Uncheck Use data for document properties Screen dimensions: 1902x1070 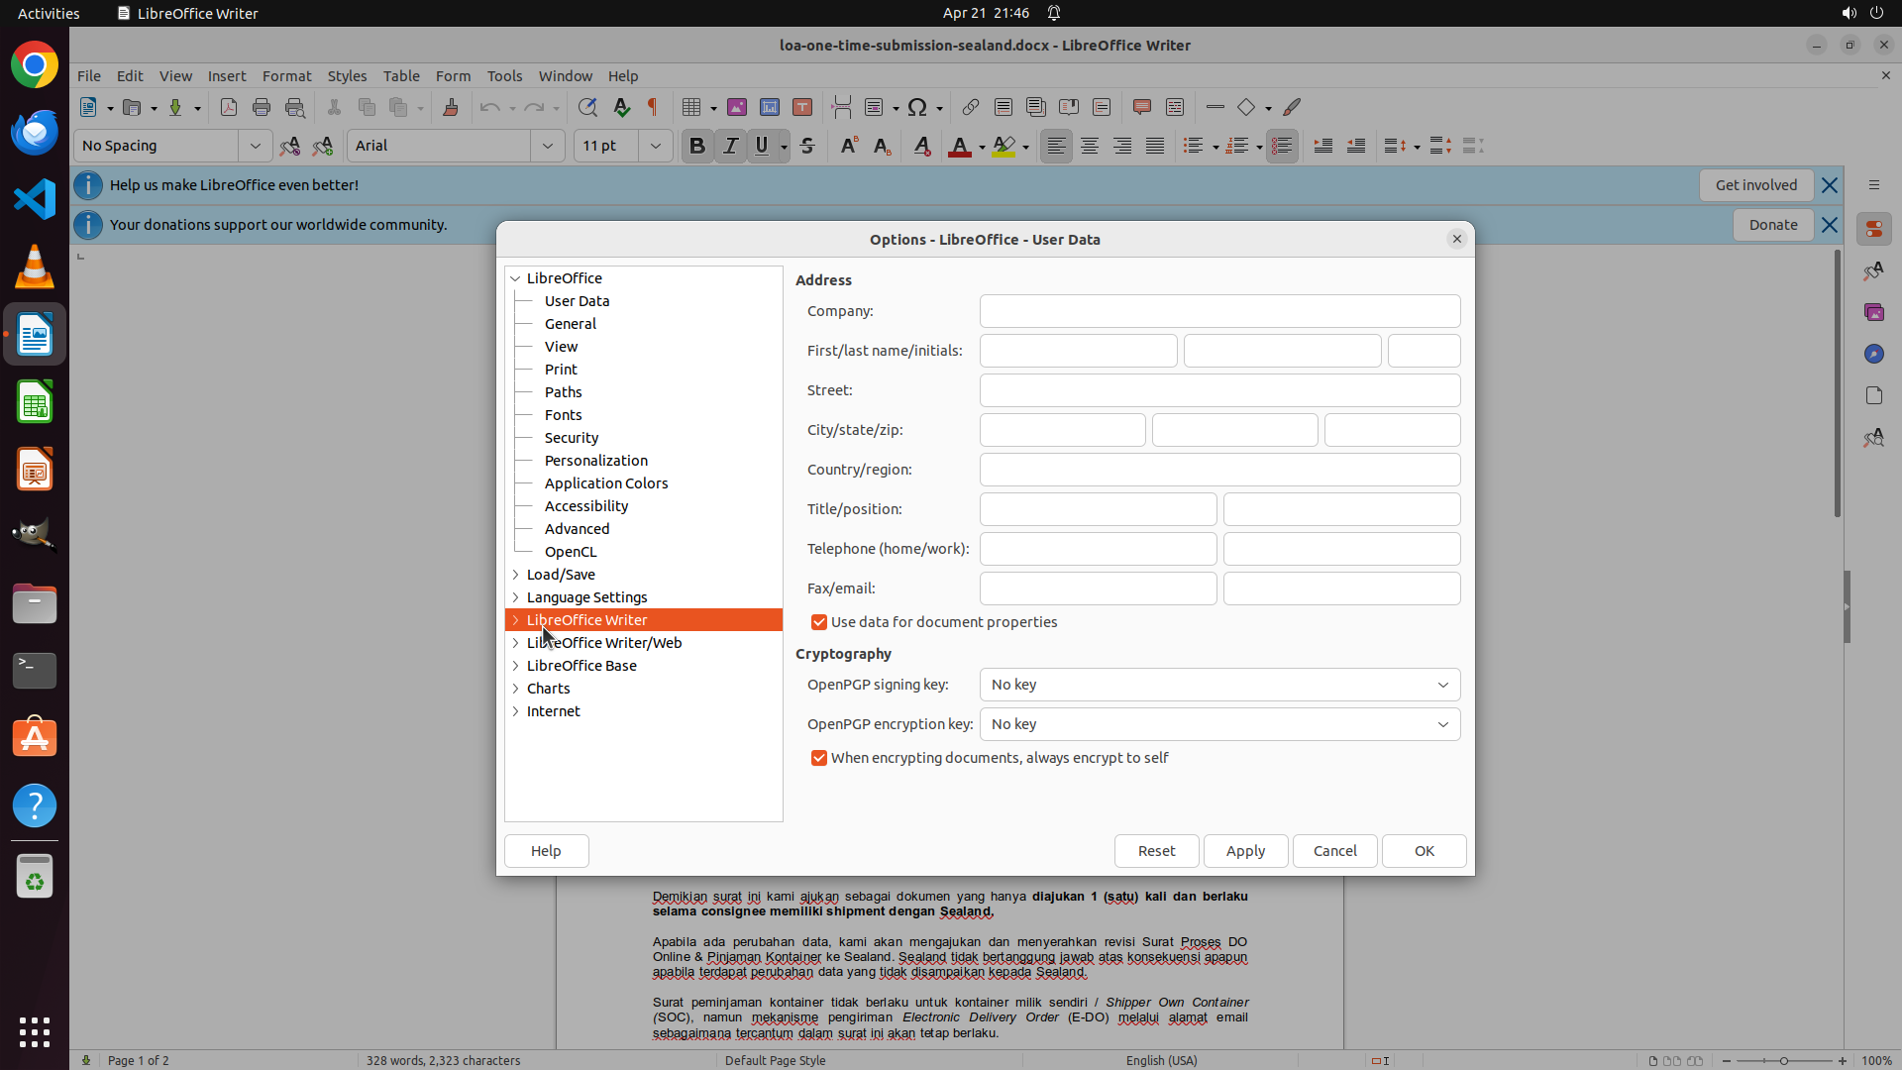coord(819,622)
